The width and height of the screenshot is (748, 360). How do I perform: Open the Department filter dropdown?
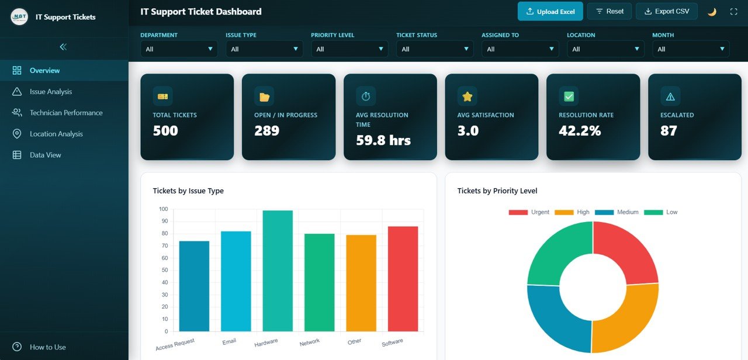coord(179,49)
